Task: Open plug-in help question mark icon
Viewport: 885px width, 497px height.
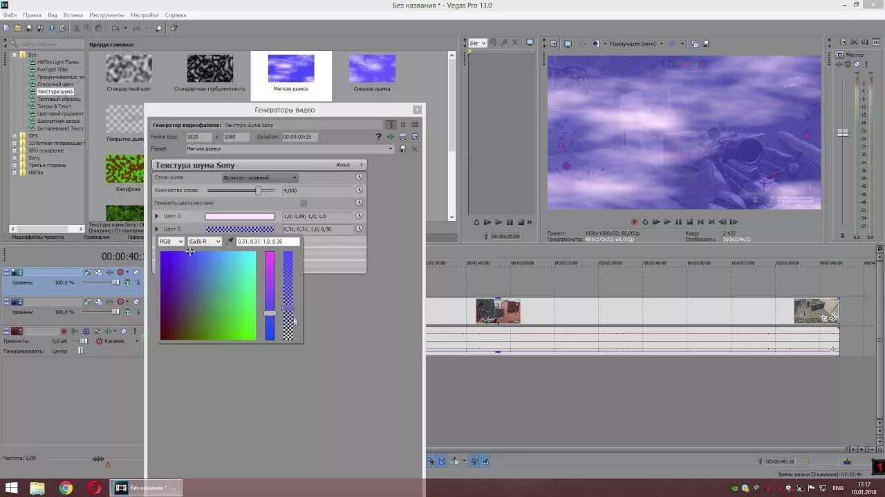Action: (378, 137)
